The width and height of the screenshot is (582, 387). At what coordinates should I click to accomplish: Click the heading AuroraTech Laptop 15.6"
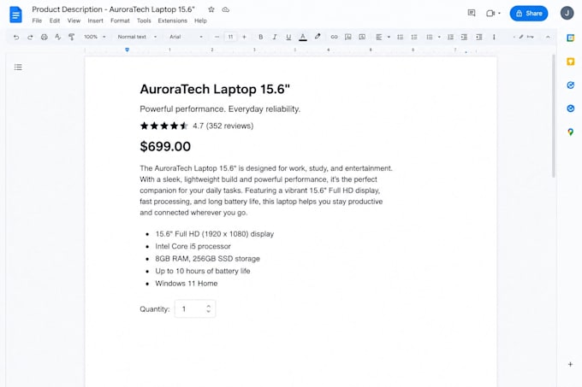coord(215,89)
